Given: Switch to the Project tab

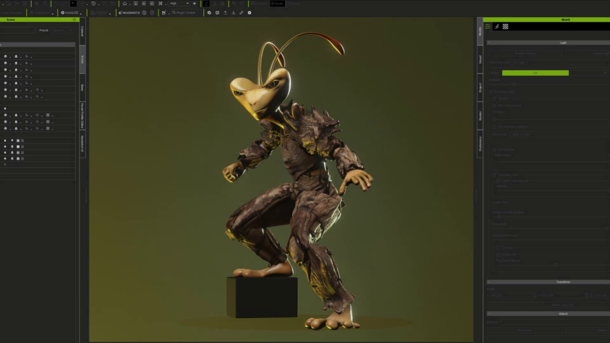Looking at the screenshot, I should pos(480,87).
